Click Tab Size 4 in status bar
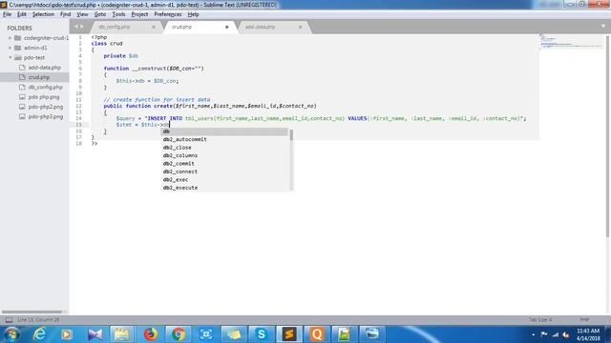Screen dimensions: 611x343 coord(540,320)
